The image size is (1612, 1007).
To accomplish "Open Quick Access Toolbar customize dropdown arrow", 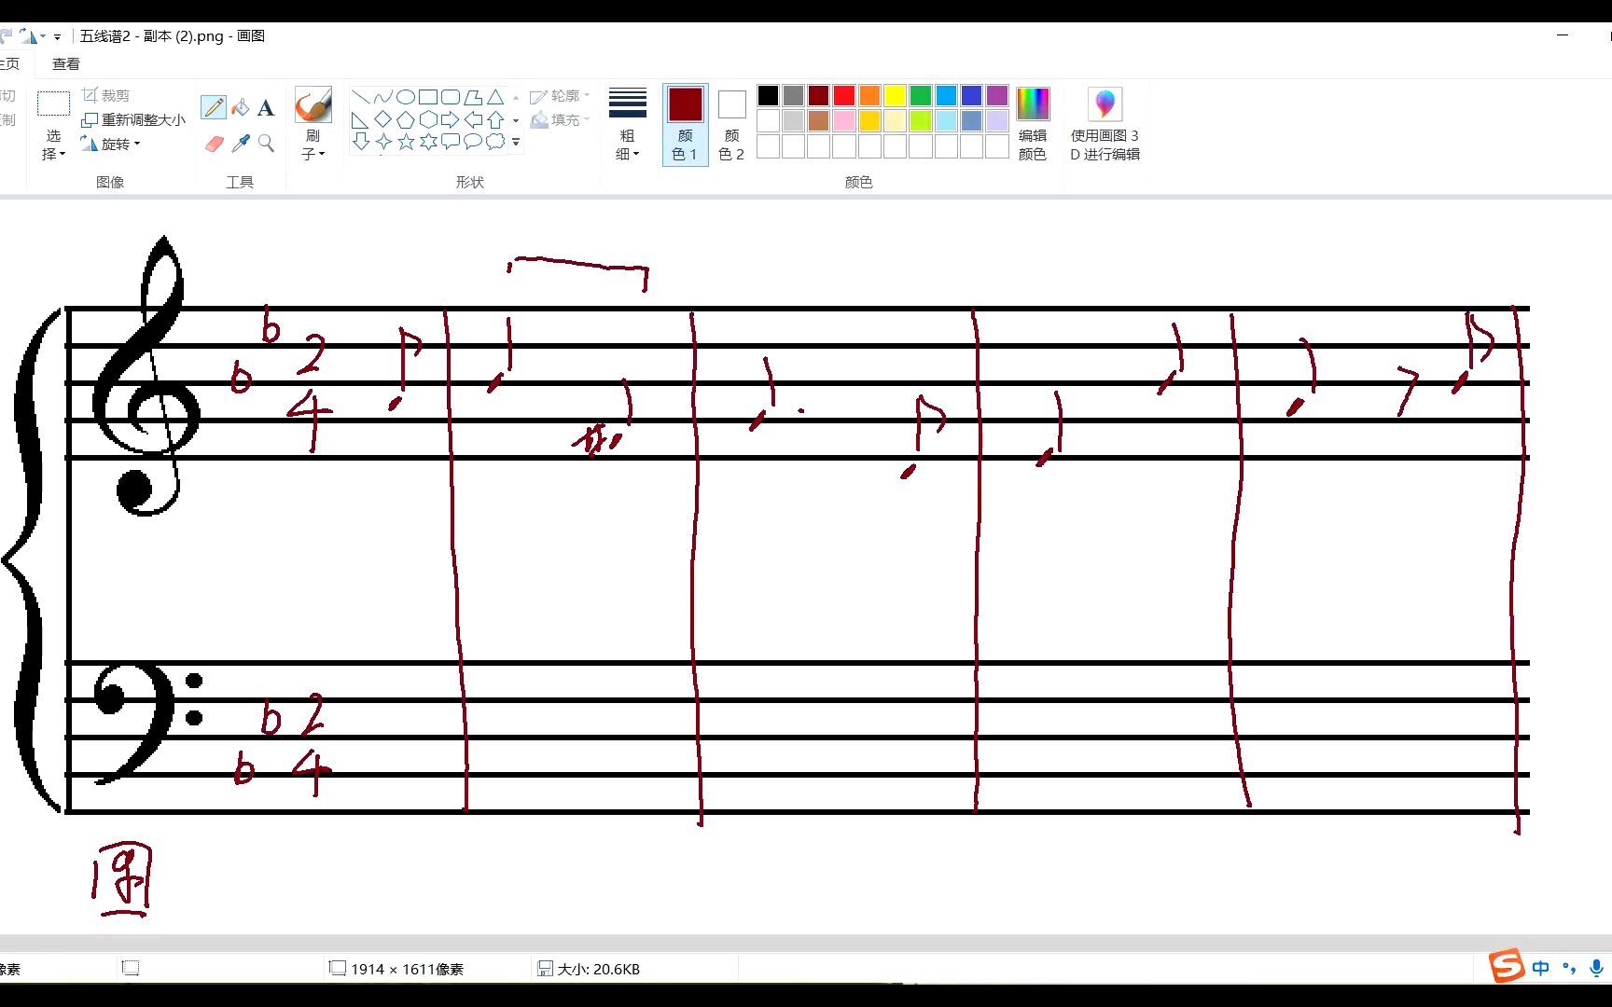I will (x=57, y=37).
